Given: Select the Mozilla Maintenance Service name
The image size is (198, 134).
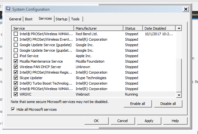Looking at the screenshot, I should point(41,61).
